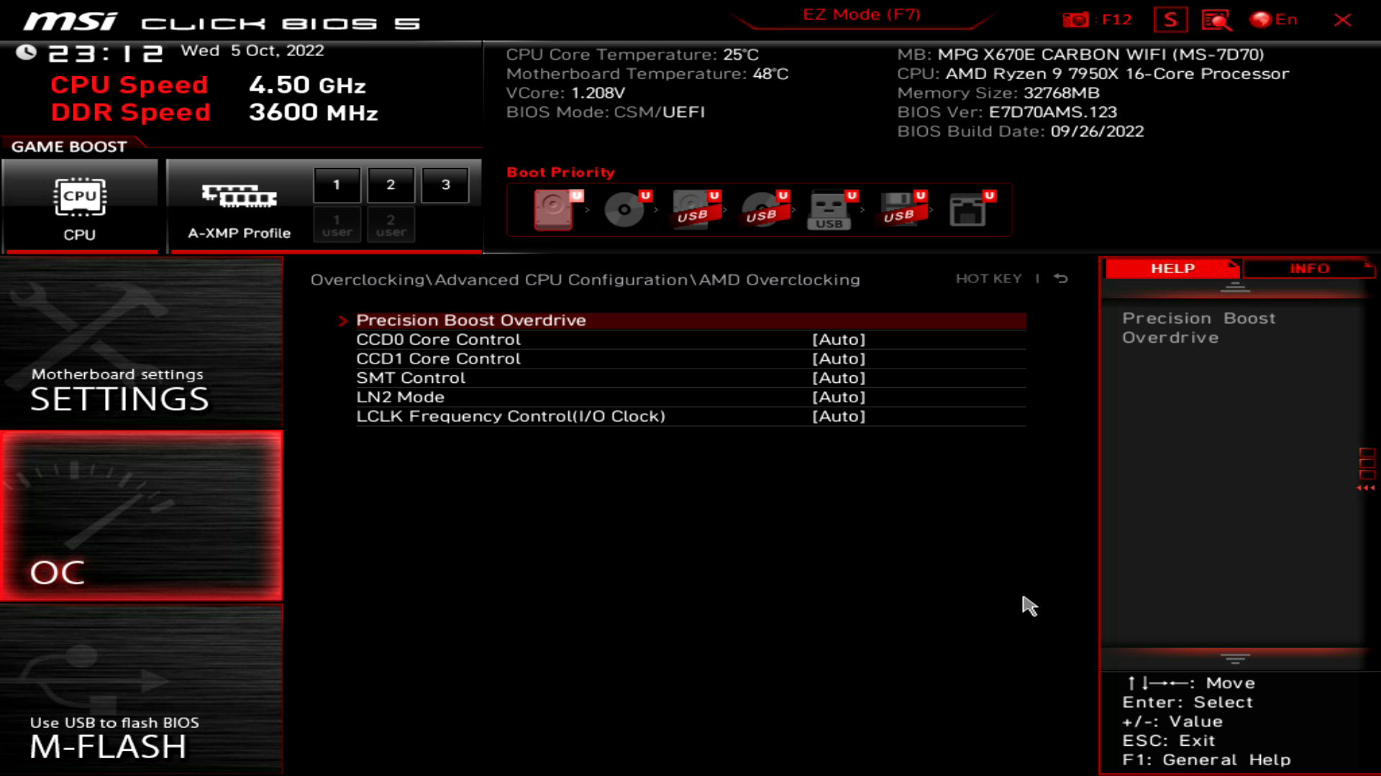Select A-XMP Profile preset 2
The image size is (1381, 776).
[x=391, y=185]
